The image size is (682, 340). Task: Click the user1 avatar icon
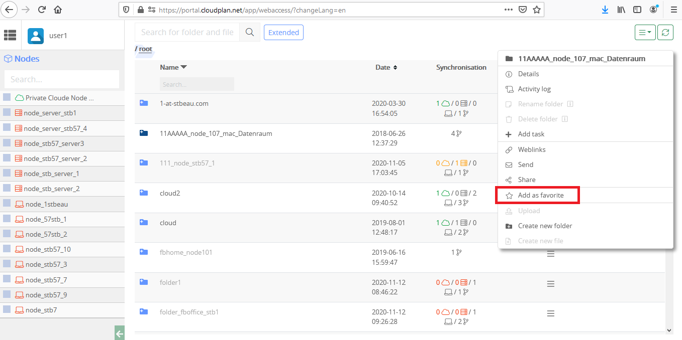tap(36, 35)
